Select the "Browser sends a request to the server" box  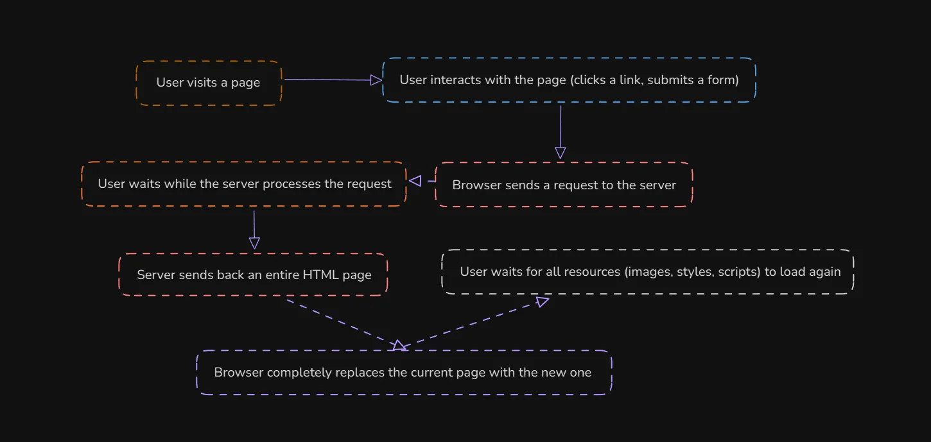click(x=564, y=185)
